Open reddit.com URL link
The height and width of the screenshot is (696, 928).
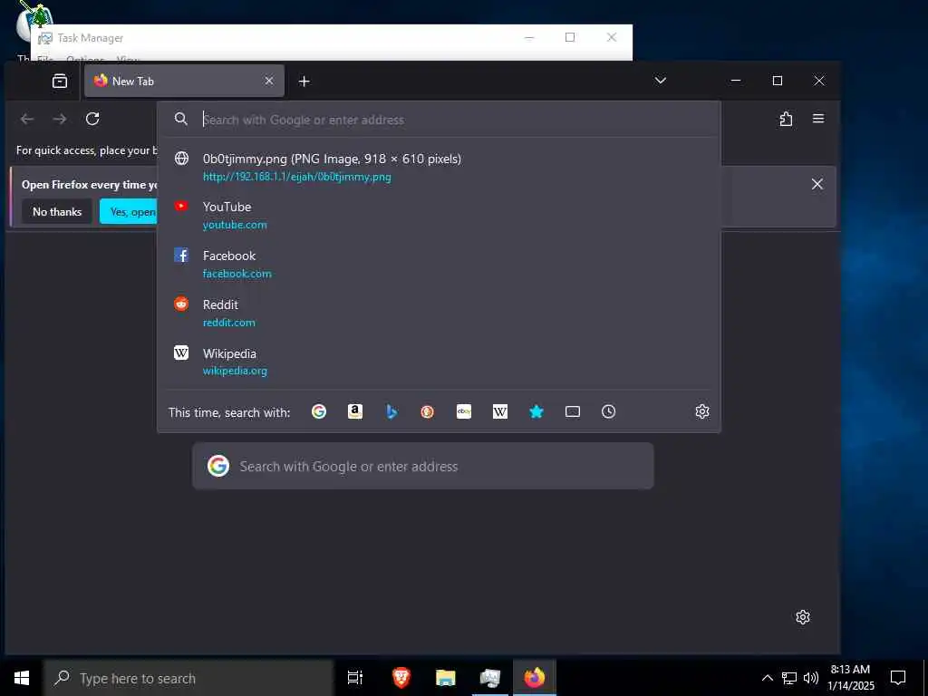point(228,323)
